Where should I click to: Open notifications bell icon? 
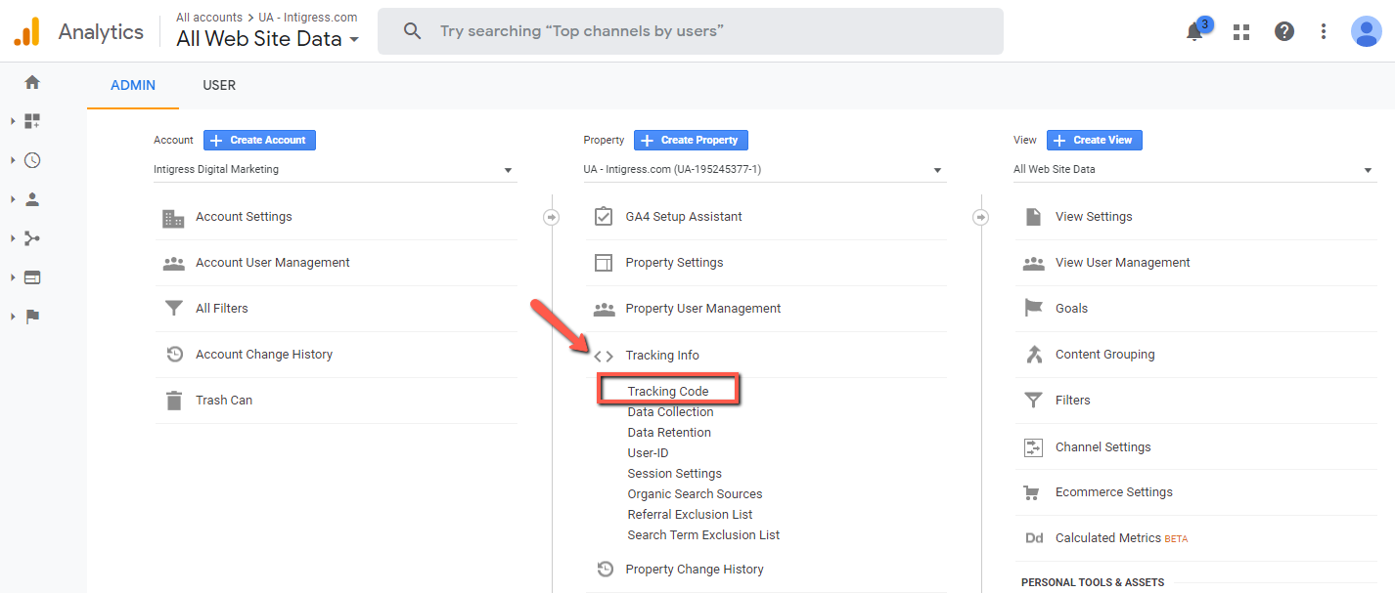(1194, 31)
